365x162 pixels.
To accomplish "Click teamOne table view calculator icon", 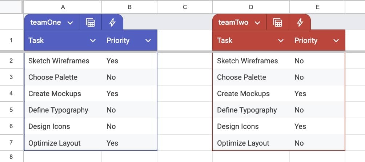I will pos(90,23).
